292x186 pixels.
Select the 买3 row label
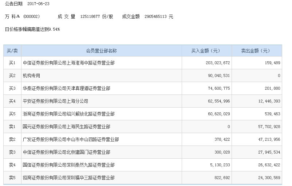pos(12,88)
